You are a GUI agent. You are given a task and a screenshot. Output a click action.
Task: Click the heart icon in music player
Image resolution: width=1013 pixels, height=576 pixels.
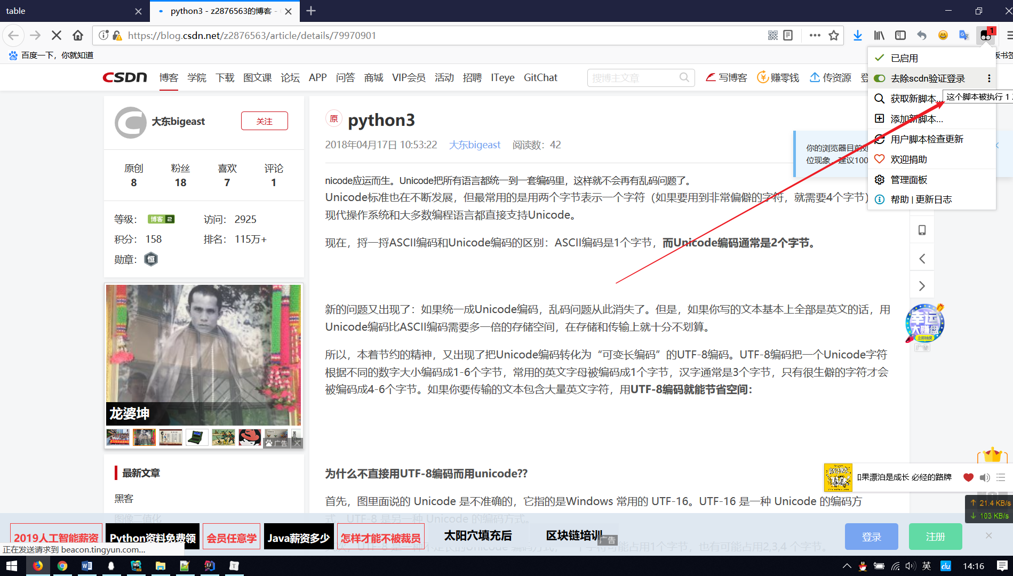pos(968,477)
